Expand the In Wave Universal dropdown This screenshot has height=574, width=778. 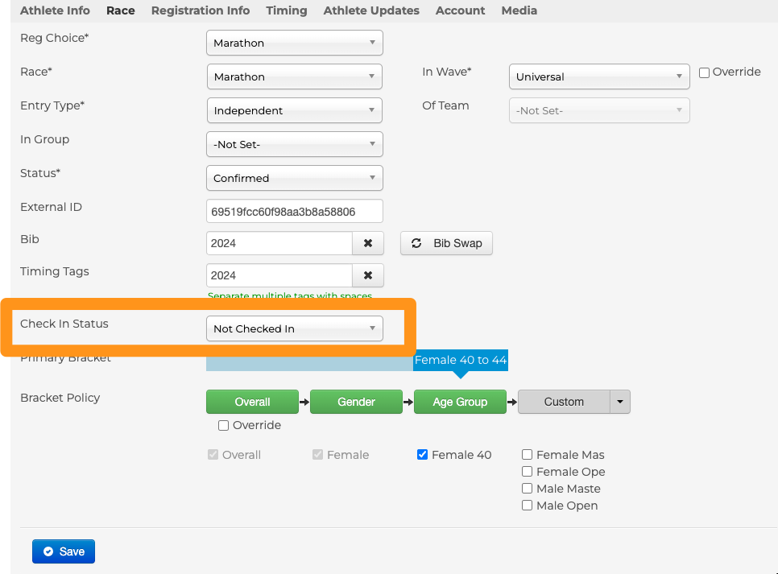click(598, 76)
